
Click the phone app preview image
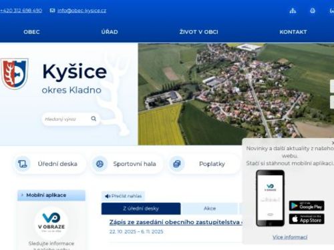270,198
